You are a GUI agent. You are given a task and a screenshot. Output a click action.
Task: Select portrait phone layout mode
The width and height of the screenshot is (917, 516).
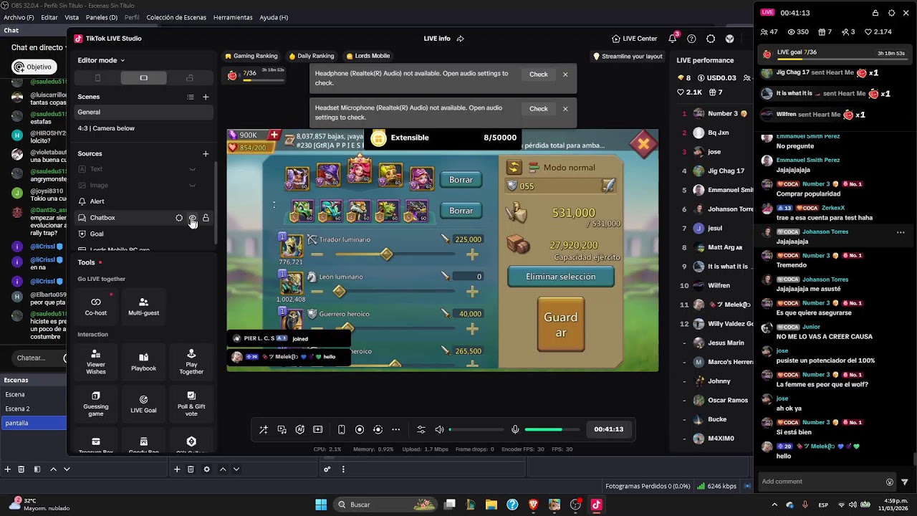tap(98, 78)
